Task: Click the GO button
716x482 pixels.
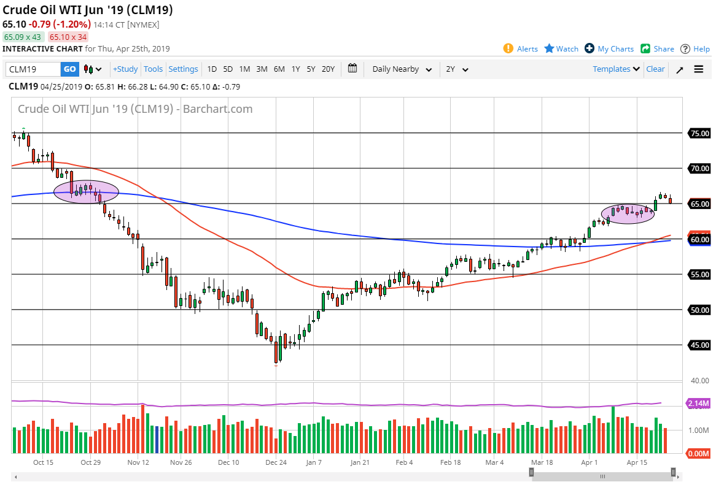Action: pyautogui.click(x=69, y=69)
